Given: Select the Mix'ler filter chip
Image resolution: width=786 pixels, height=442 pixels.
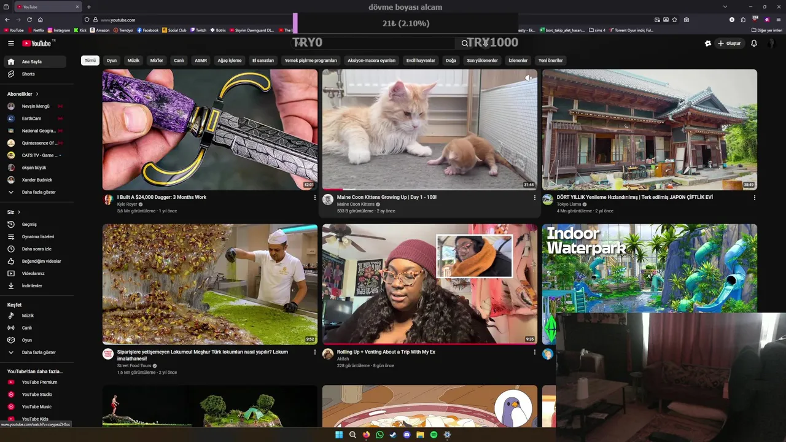Looking at the screenshot, I should click(157, 60).
